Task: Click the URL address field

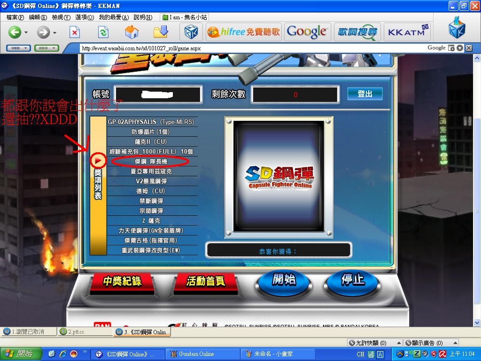Action: (x=252, y=48)
